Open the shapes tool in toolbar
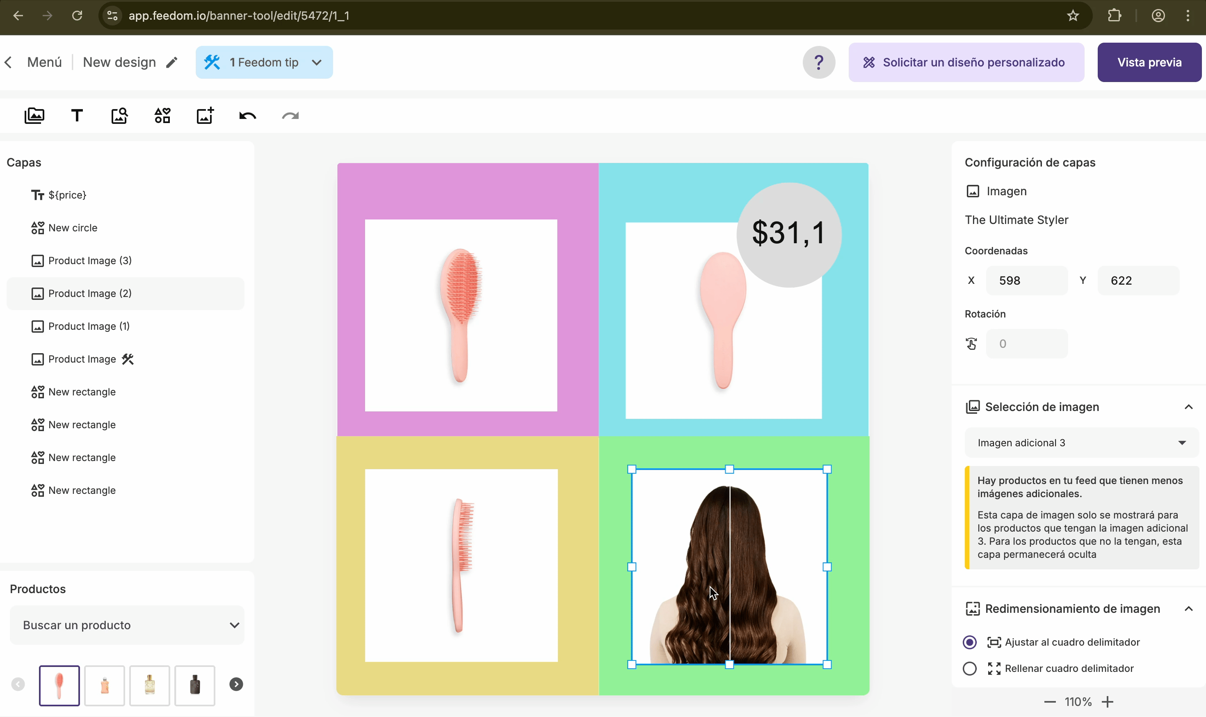 coord(162,116)
